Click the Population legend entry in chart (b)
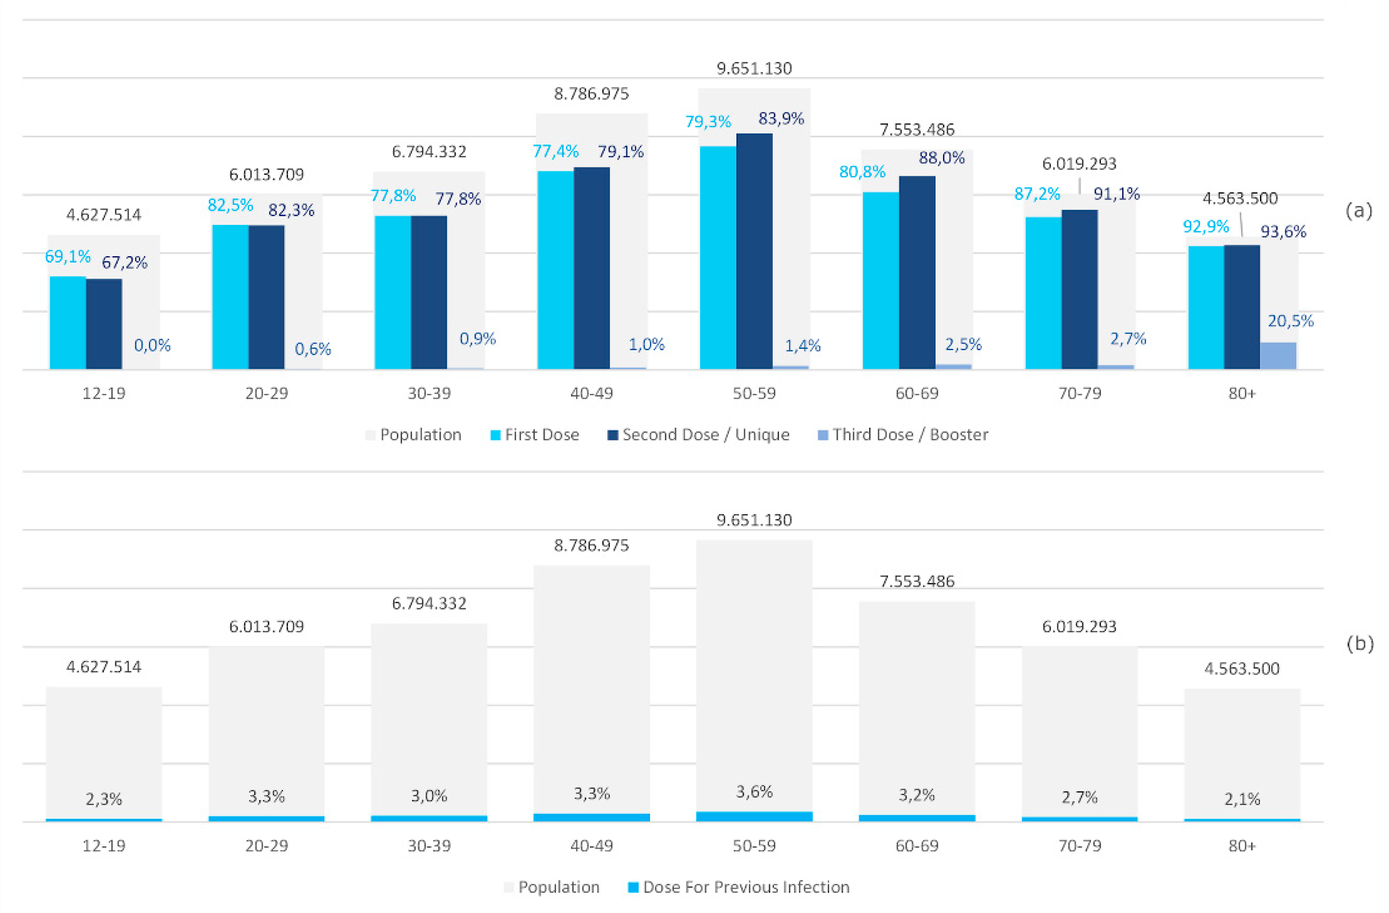Viewport: 1389px width, 913px height. coord(559,887)
